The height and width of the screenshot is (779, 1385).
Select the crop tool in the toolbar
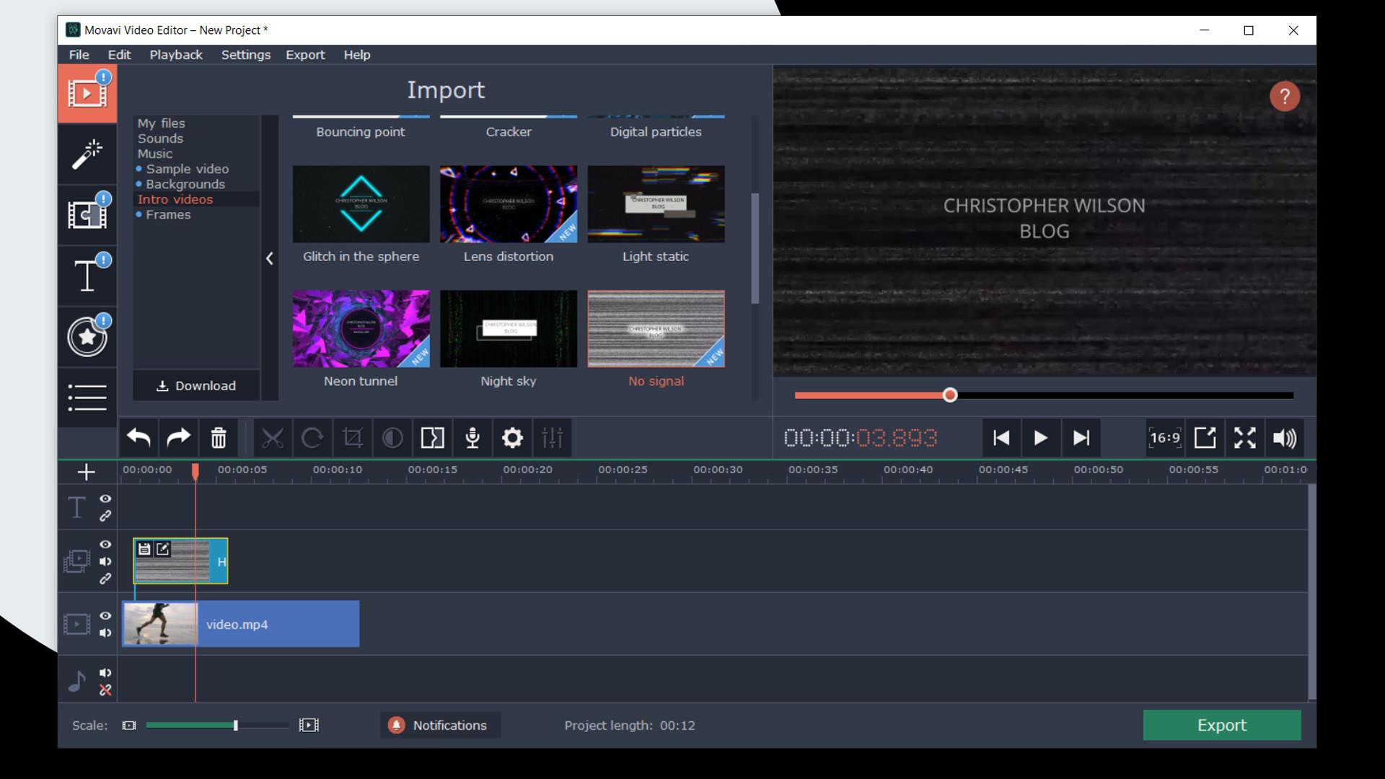pyautogui.click(x=352, y=438)
